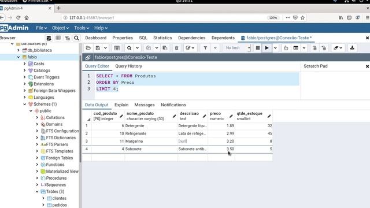Click the preco column edit pencil
This screenshot has height=208, width=370.
(231, 116)
